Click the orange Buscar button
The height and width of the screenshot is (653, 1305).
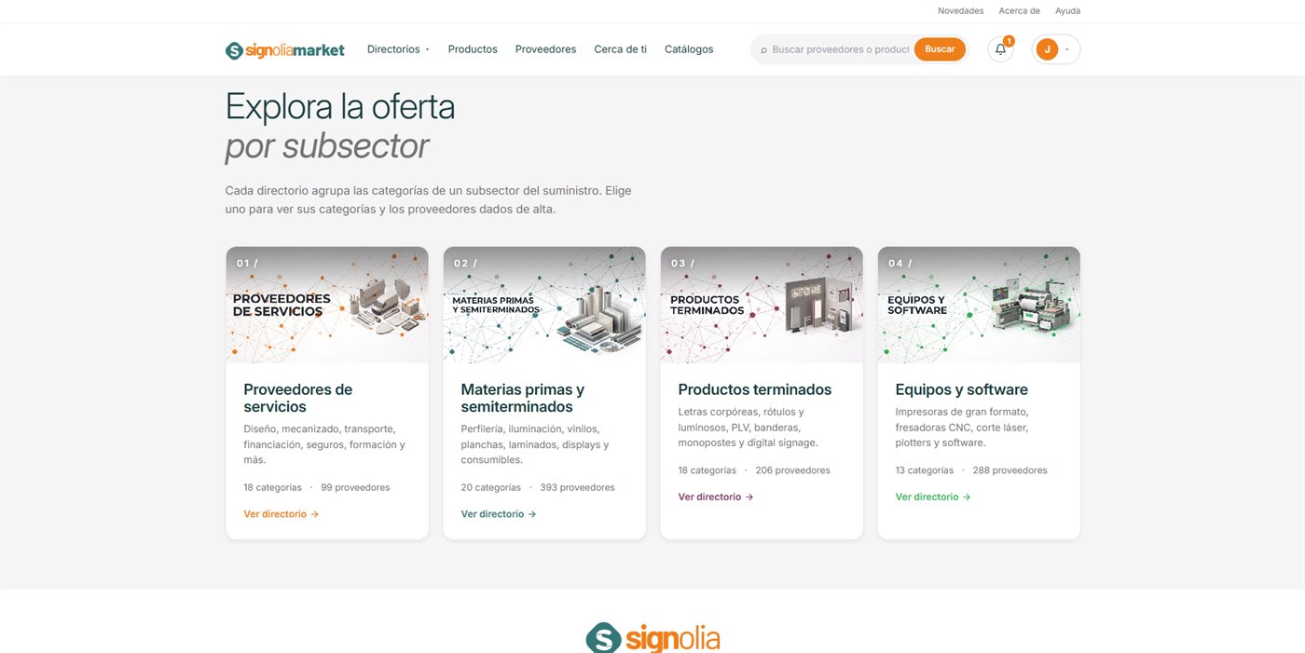[940, 49]
